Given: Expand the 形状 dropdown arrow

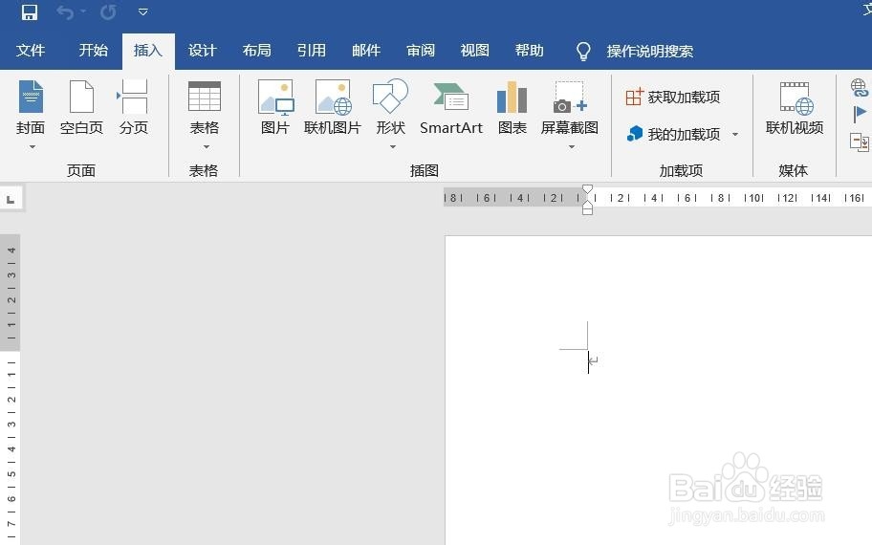Looking at the screenshot, I should tap(393, 147).
